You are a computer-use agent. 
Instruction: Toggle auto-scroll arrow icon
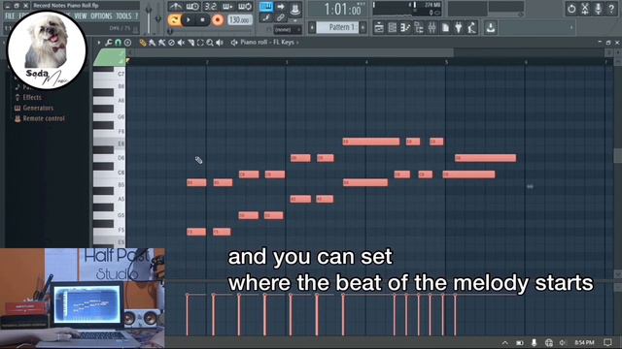pyautogui.click(x=281, y=7)
